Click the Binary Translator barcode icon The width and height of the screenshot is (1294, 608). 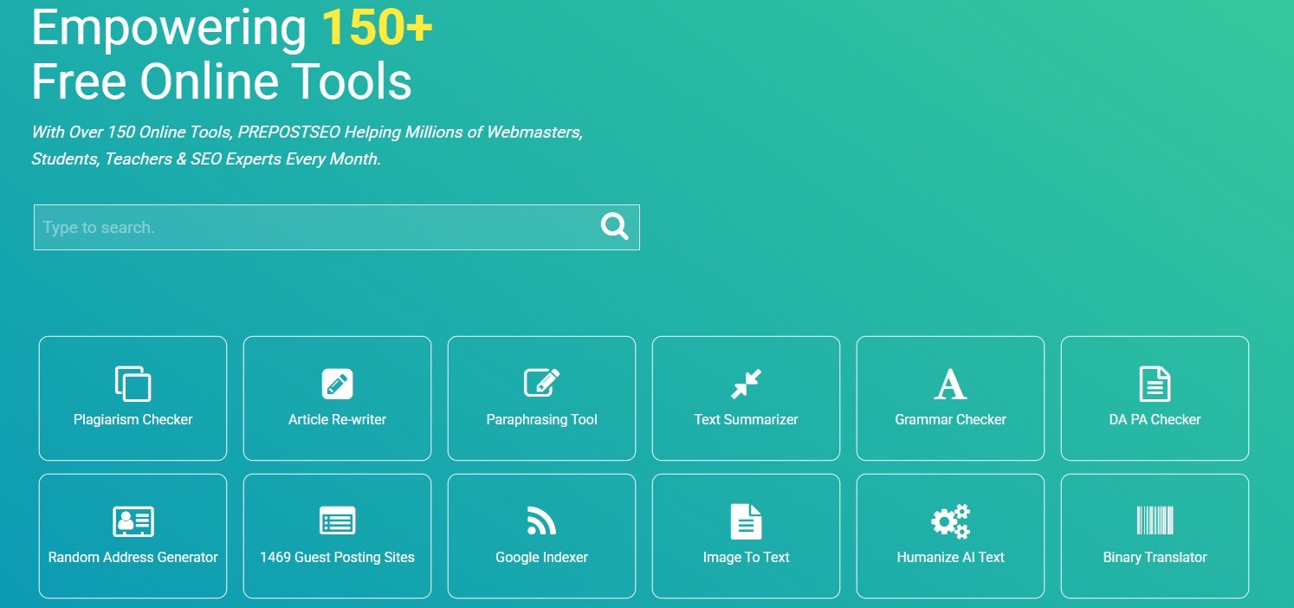[1155, 521]
